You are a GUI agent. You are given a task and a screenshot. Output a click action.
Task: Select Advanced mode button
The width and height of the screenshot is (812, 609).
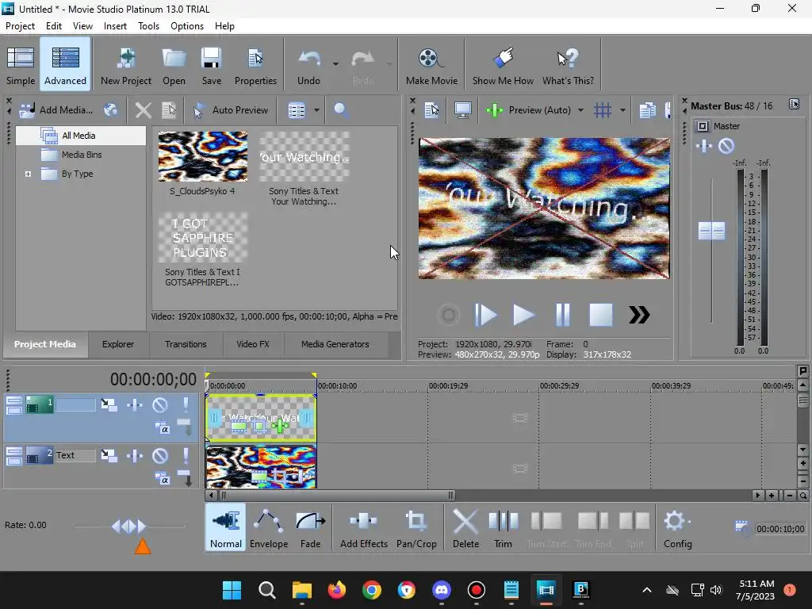point(65,65)
